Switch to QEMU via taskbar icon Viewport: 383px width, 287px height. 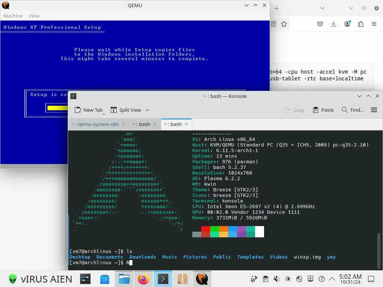pyautogui.click(x=202, y=279)
